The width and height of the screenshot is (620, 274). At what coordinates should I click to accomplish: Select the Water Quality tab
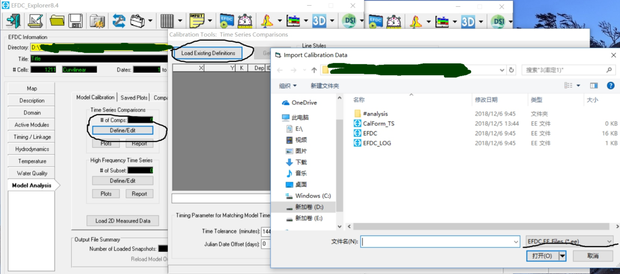point(32,173)
